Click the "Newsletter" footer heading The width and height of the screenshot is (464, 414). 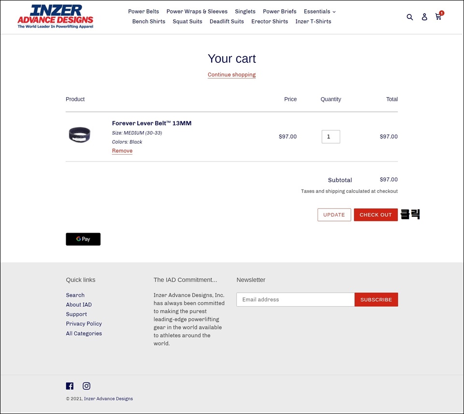[x=251, y=280]
